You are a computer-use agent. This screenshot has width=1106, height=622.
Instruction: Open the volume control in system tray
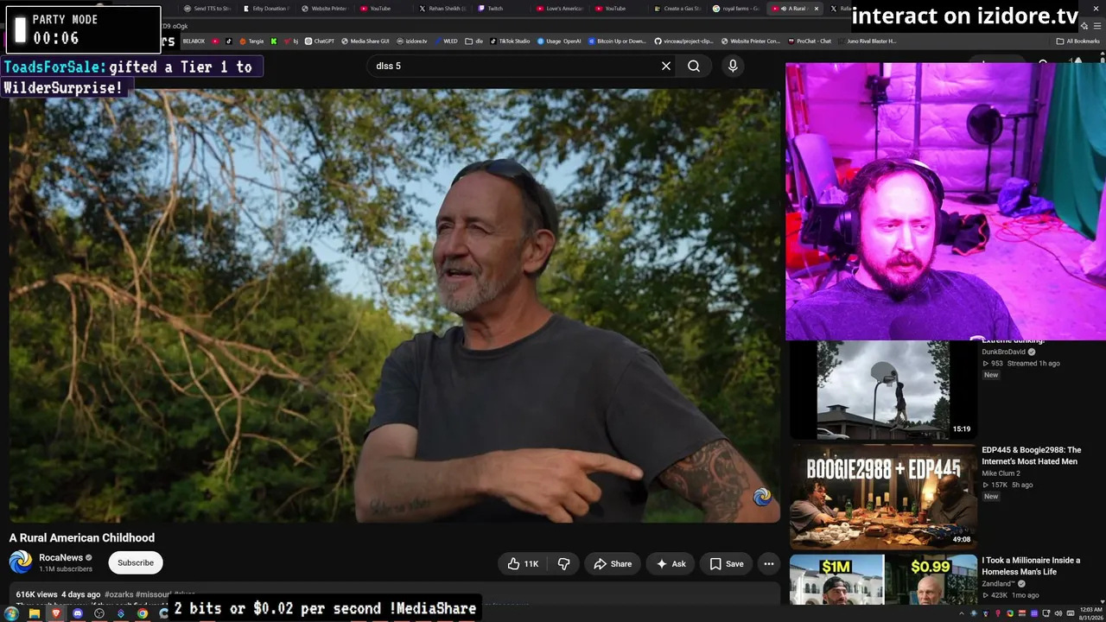1057,613
